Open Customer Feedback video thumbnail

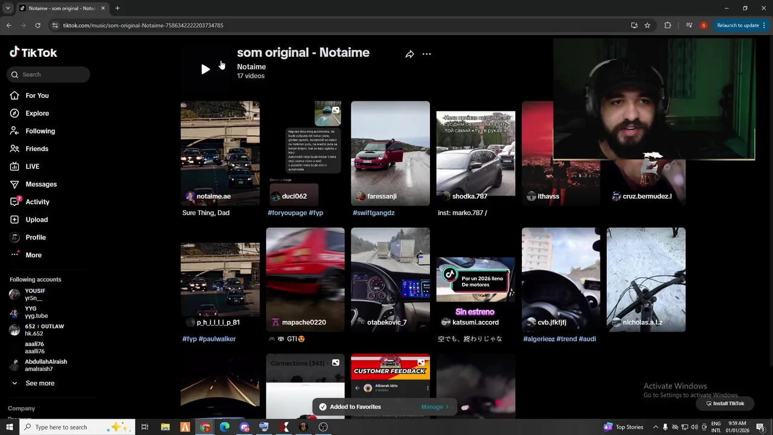pos(390,386)
